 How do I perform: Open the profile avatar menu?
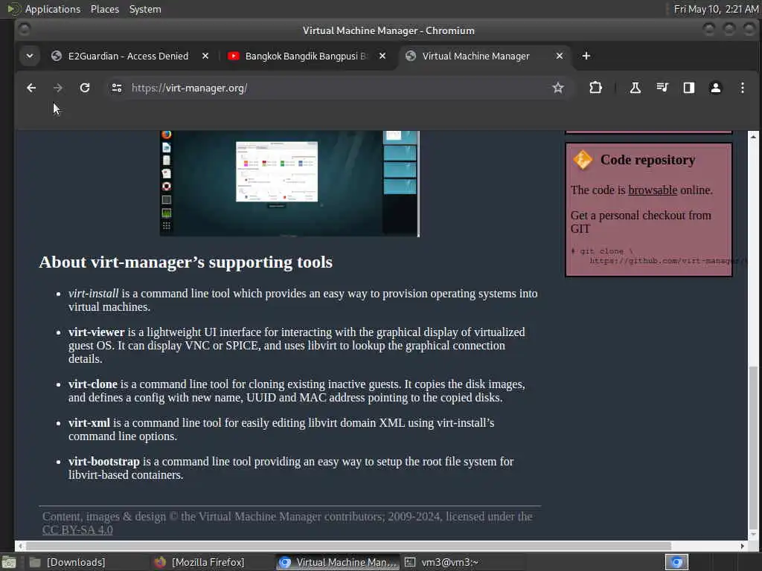715,88
